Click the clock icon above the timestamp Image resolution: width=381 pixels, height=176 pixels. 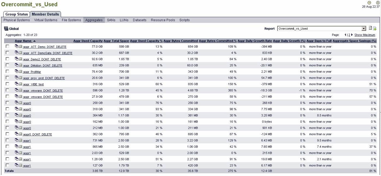click(369, 3)
